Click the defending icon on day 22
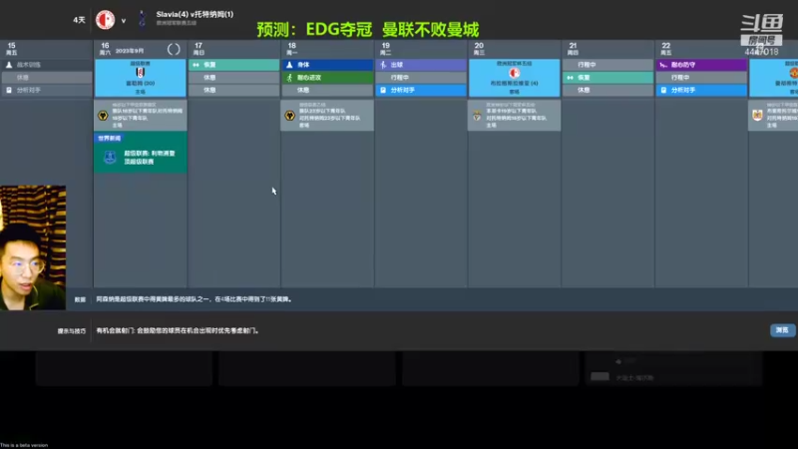Image resolution: width=798 pixels, height=449 pixels. point(663,65)
